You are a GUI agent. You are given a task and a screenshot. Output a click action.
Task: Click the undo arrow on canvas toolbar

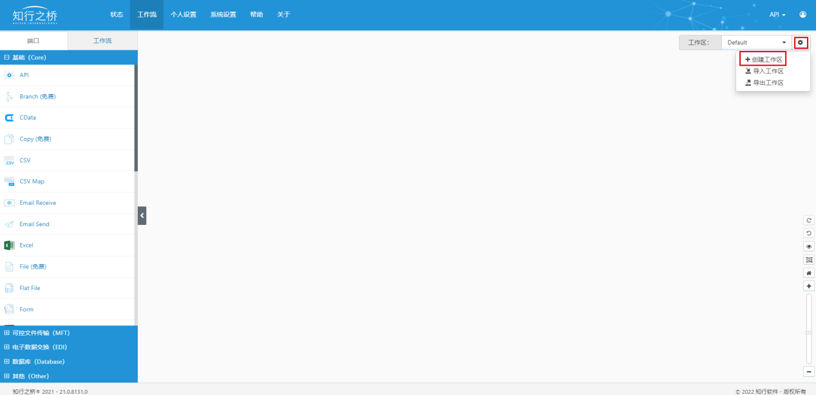pos(809,233)
